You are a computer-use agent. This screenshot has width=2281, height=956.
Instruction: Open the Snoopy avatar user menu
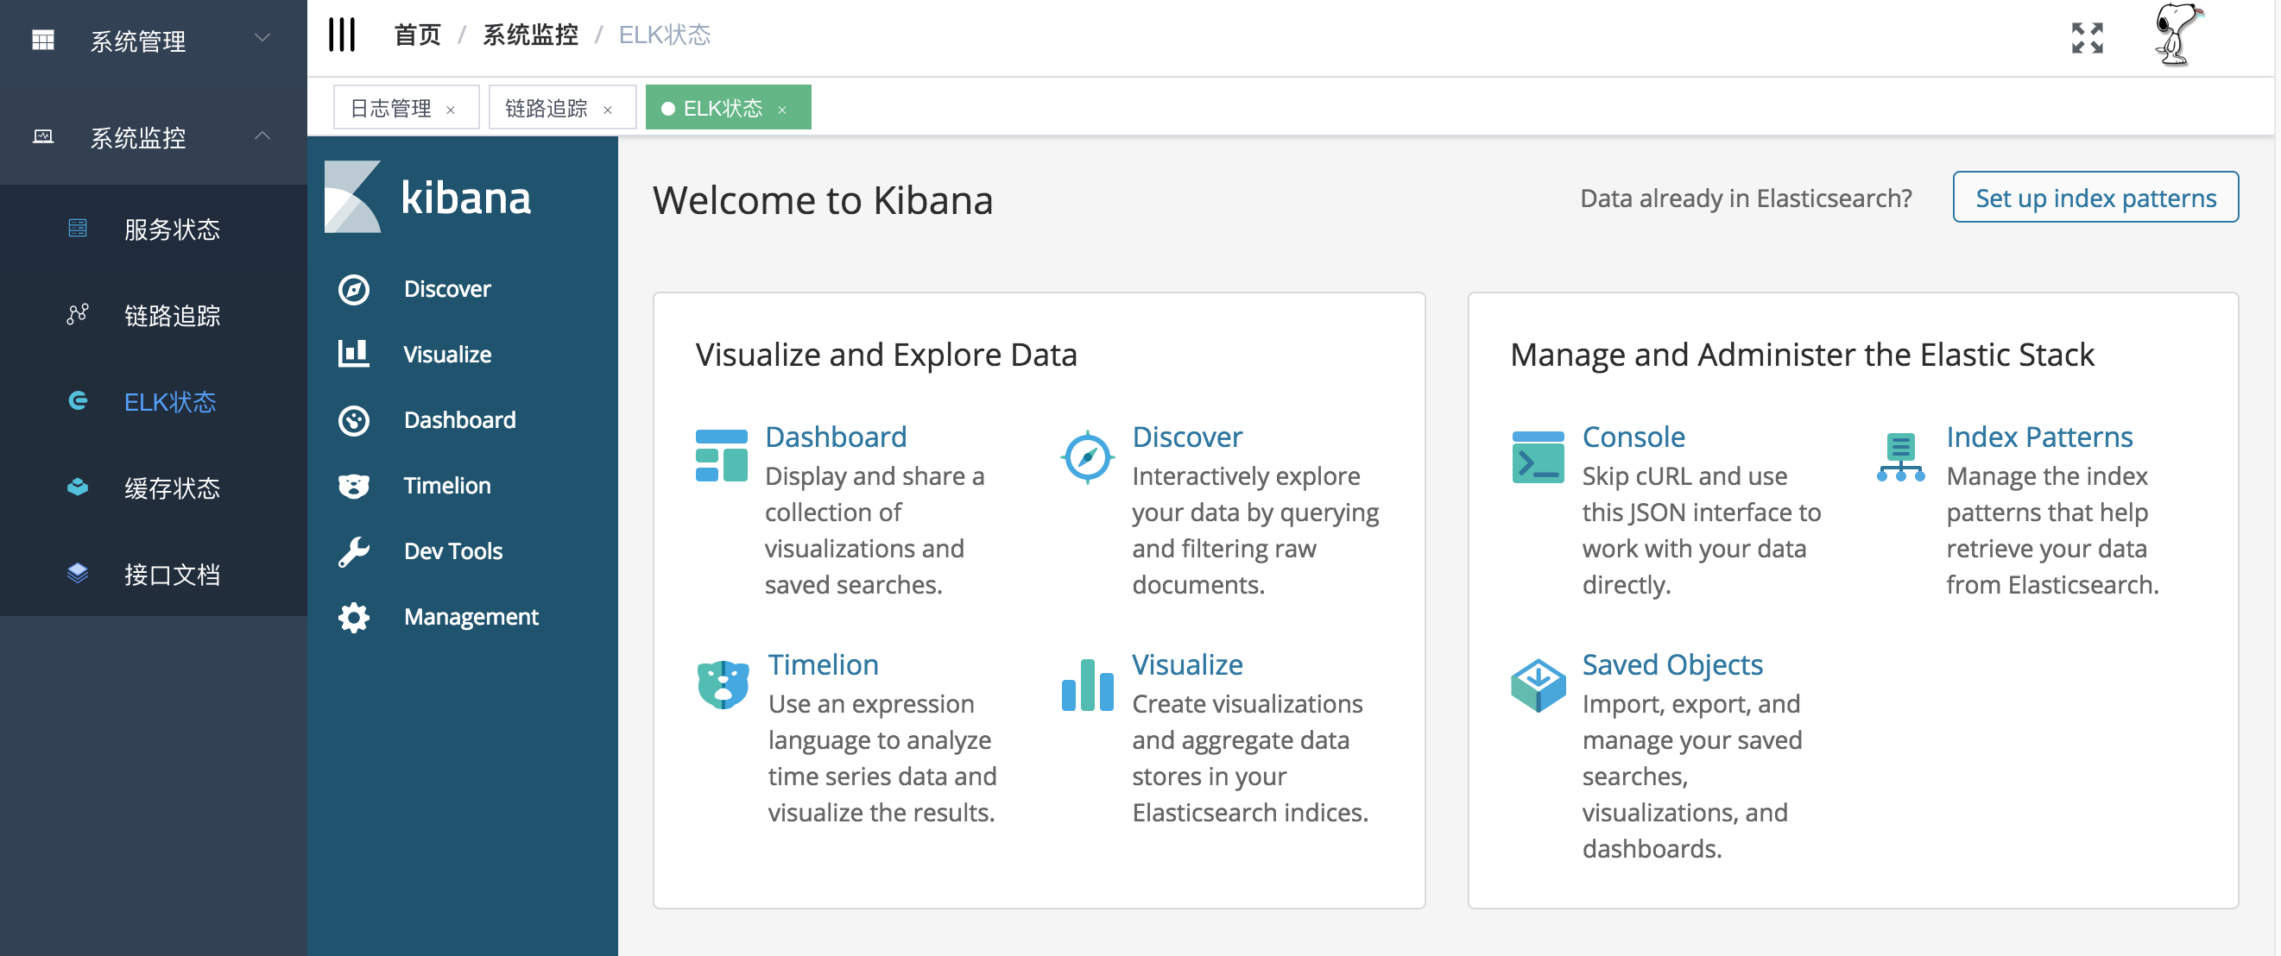(x=2177, y=35)
